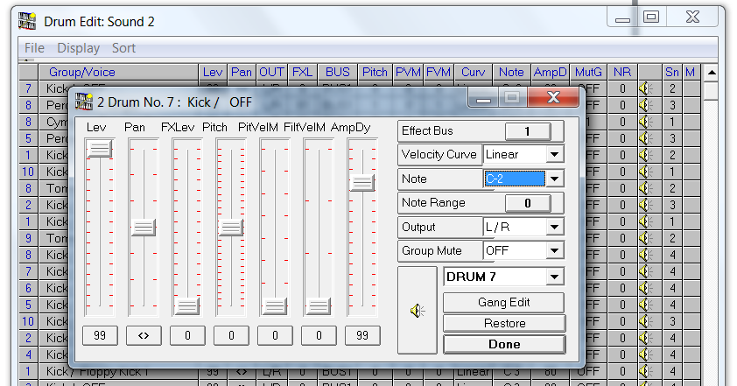The height and width of the screenshot is (386, 737).
Task: Expand the Note C-2 dropdown
Action: (x=553, y=179)
